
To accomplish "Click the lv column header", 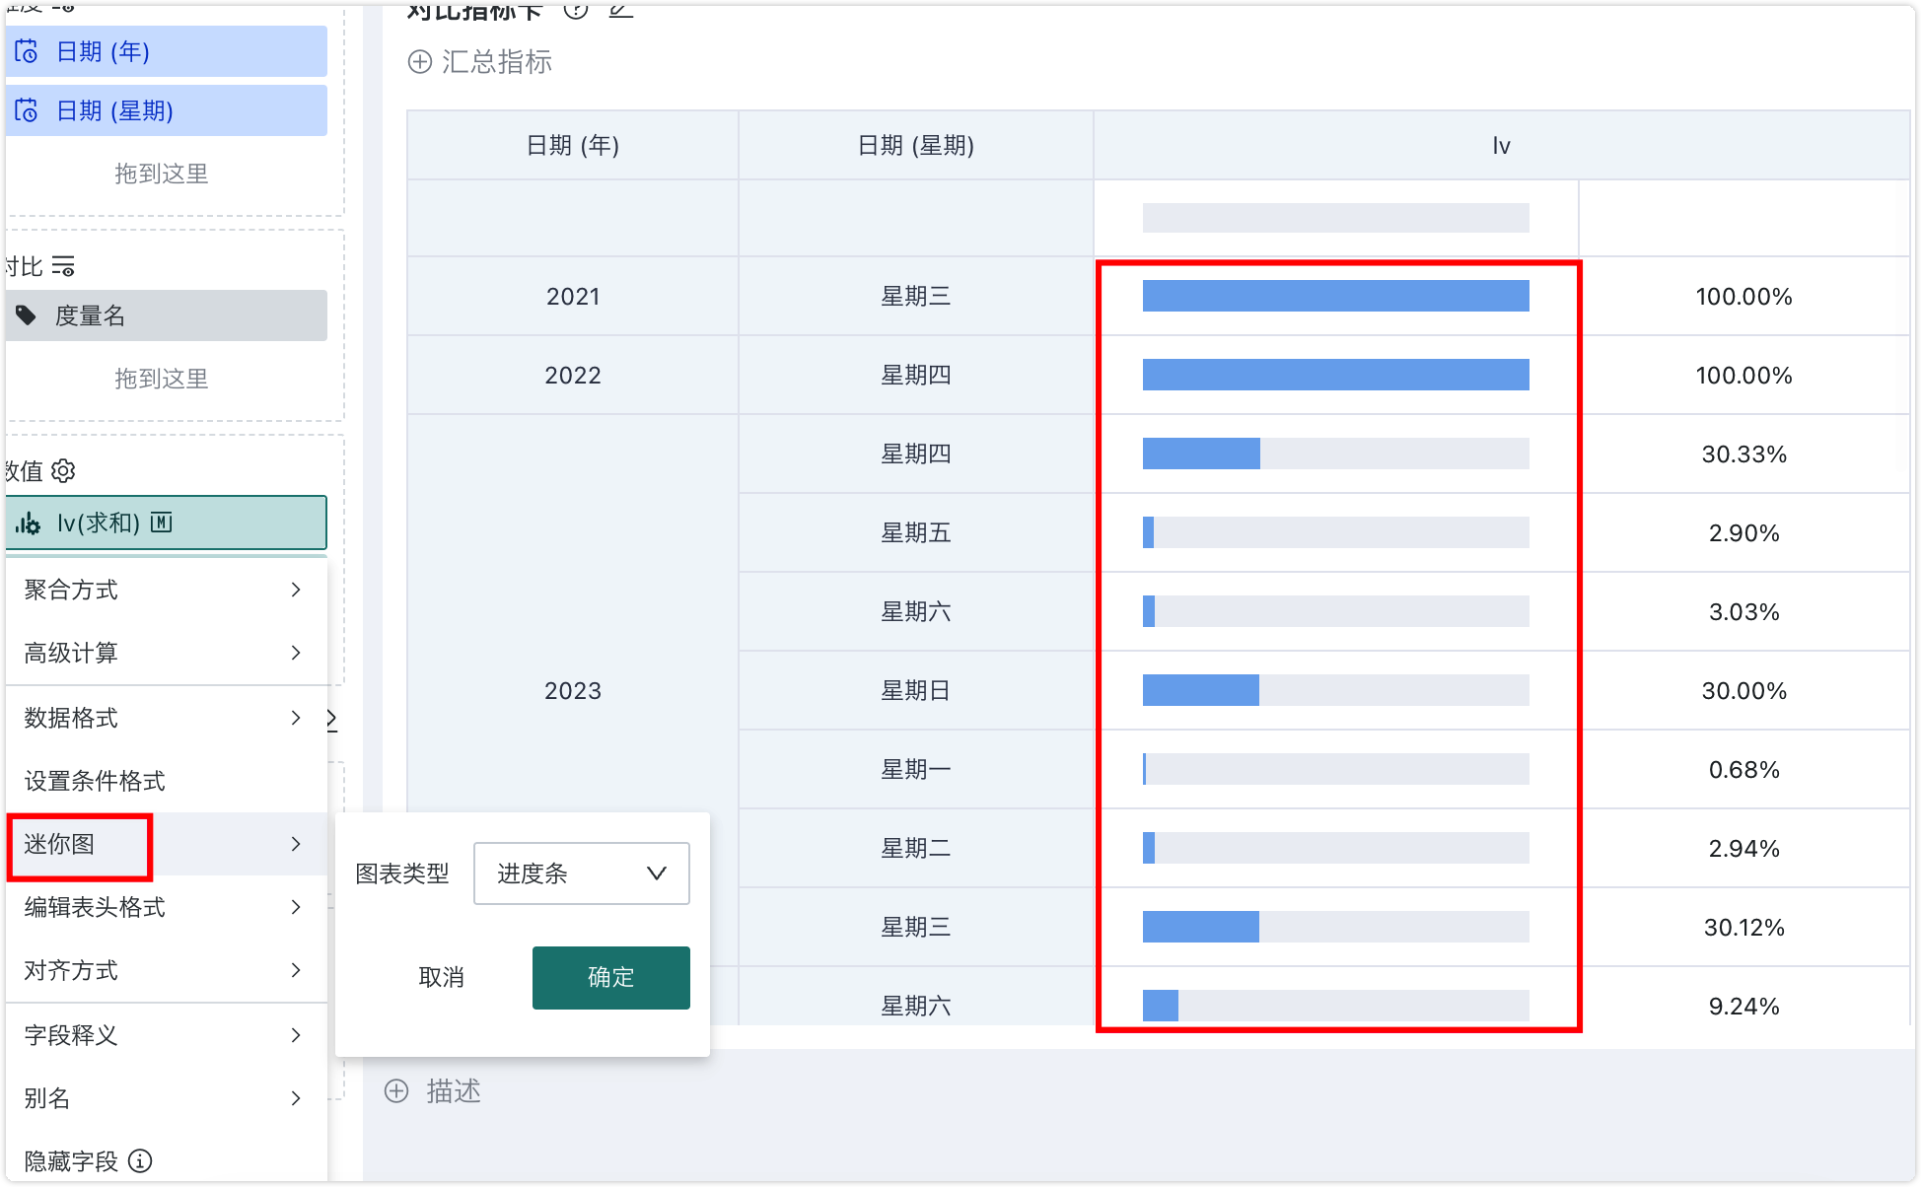I will tap(1502, 145).
